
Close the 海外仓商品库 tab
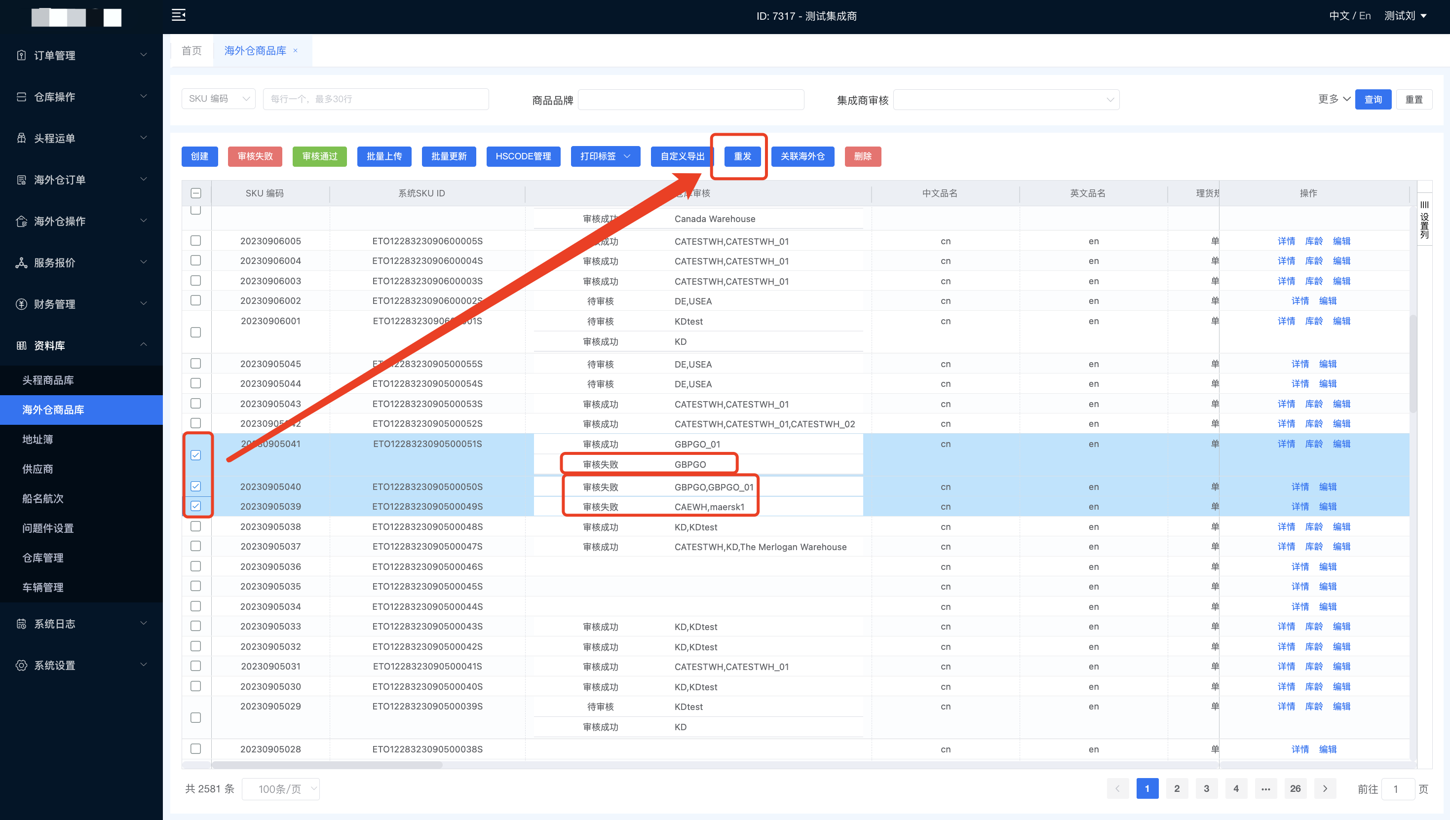(x=295, y=51)
